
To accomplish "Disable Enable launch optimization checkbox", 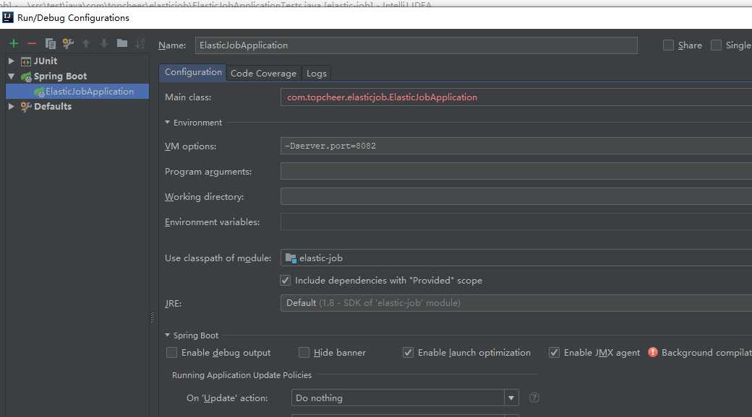I will pos(408,353).
